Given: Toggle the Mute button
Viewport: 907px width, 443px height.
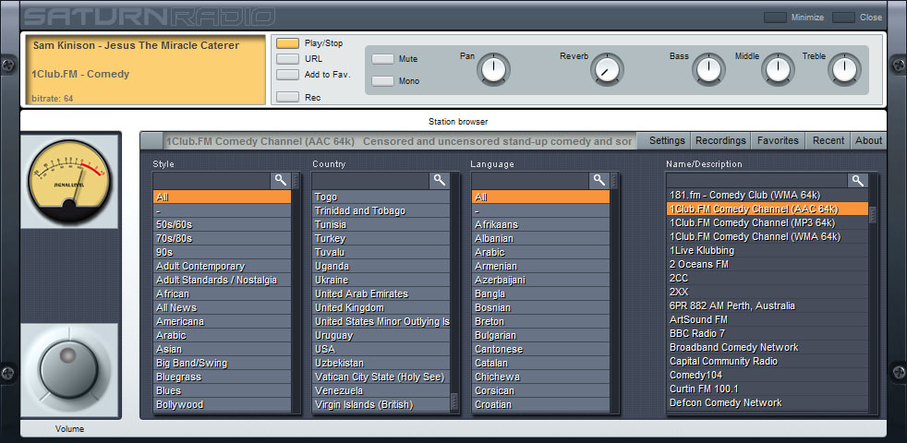Looking at the screenshot, I should pos(382,59).
